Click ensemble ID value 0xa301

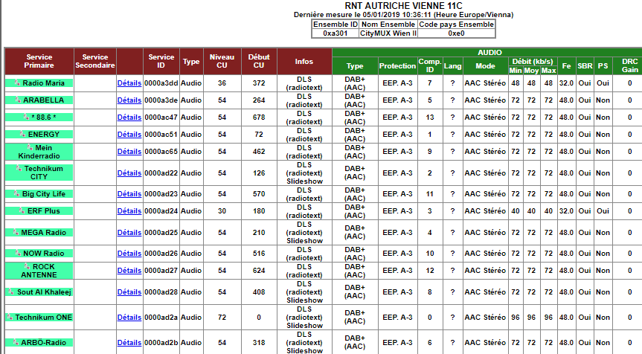pos(335,33)
